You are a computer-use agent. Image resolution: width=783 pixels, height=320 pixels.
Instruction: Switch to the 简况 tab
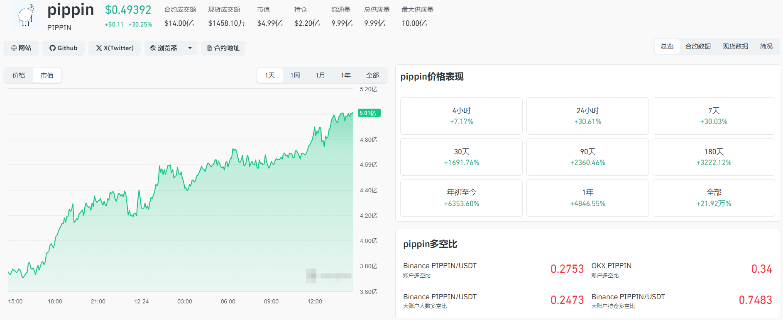pos(766,46)
